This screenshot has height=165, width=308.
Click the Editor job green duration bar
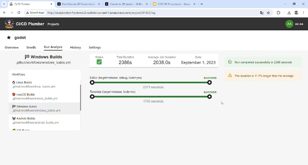click(x=151, y=82)
